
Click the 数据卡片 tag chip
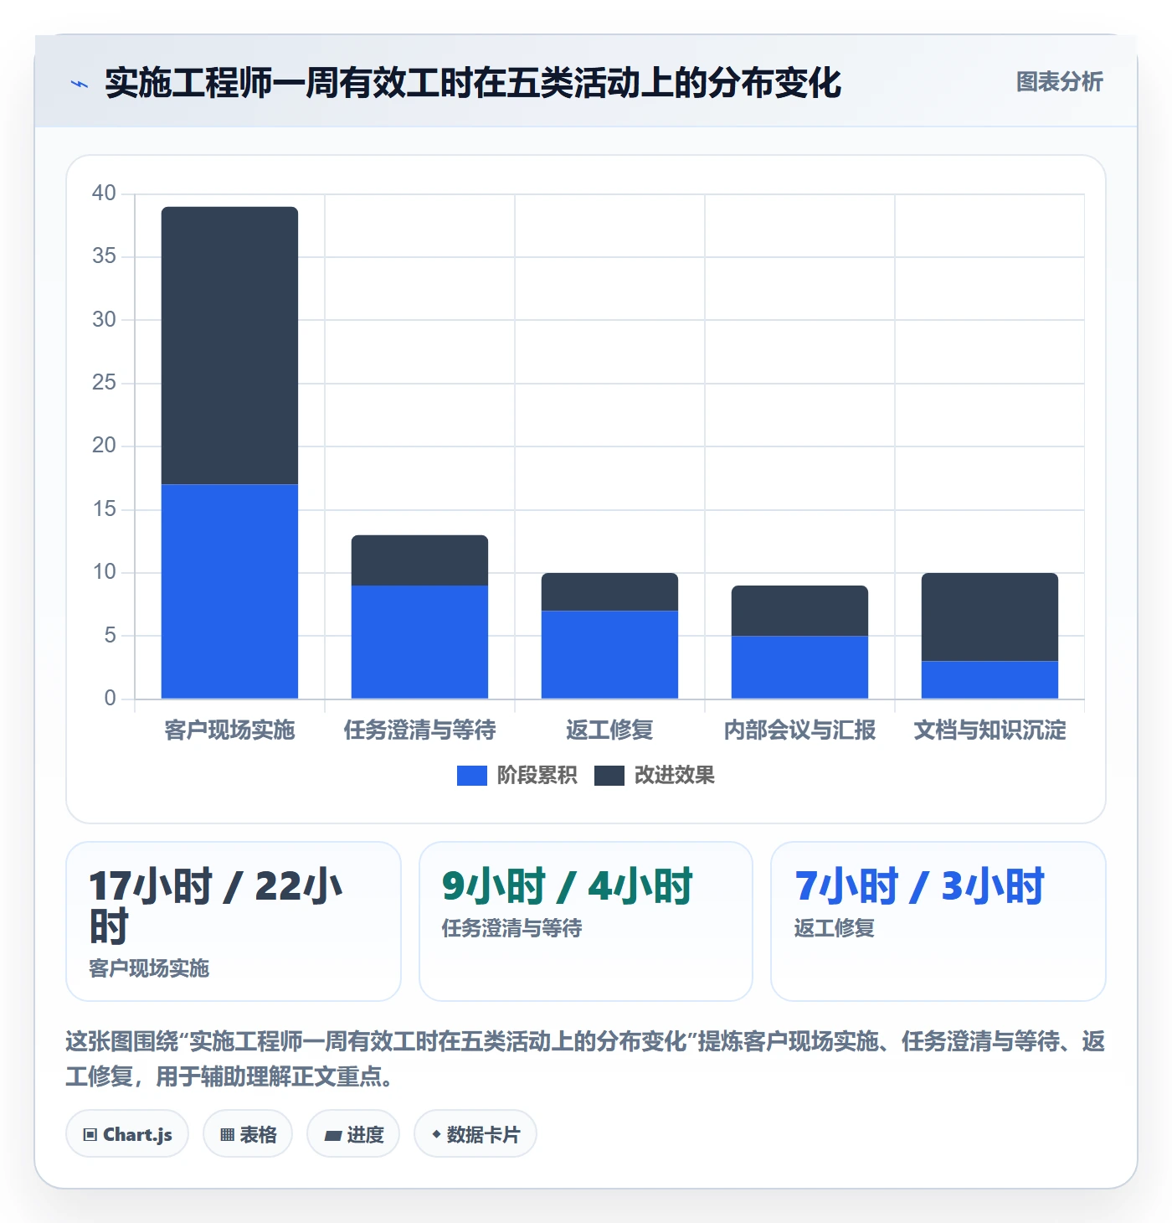point(475,1134)
